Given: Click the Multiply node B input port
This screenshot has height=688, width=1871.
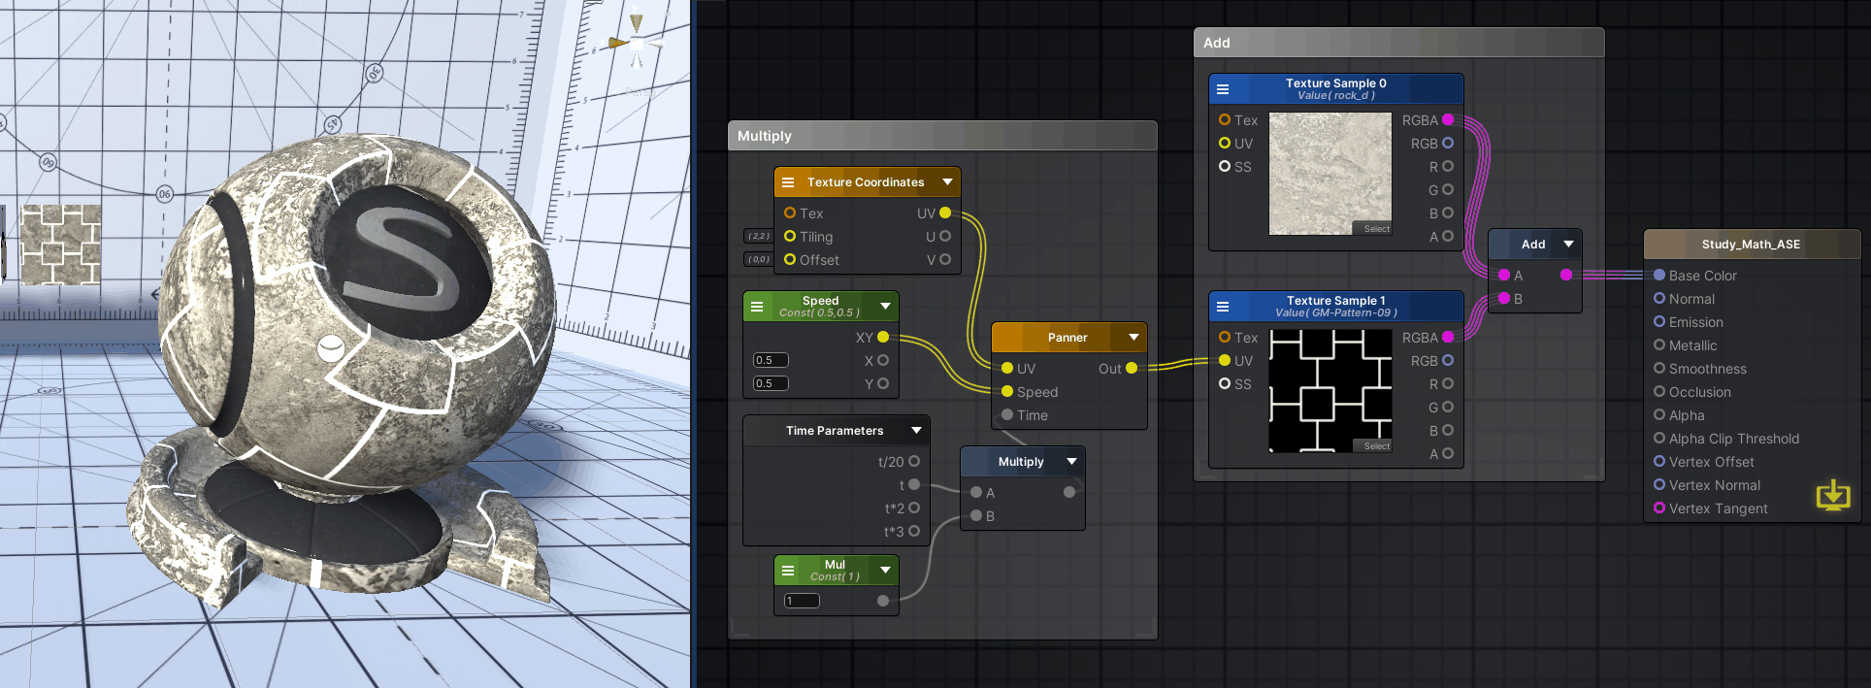Looking at the screenshot, I should coord(976,516).
